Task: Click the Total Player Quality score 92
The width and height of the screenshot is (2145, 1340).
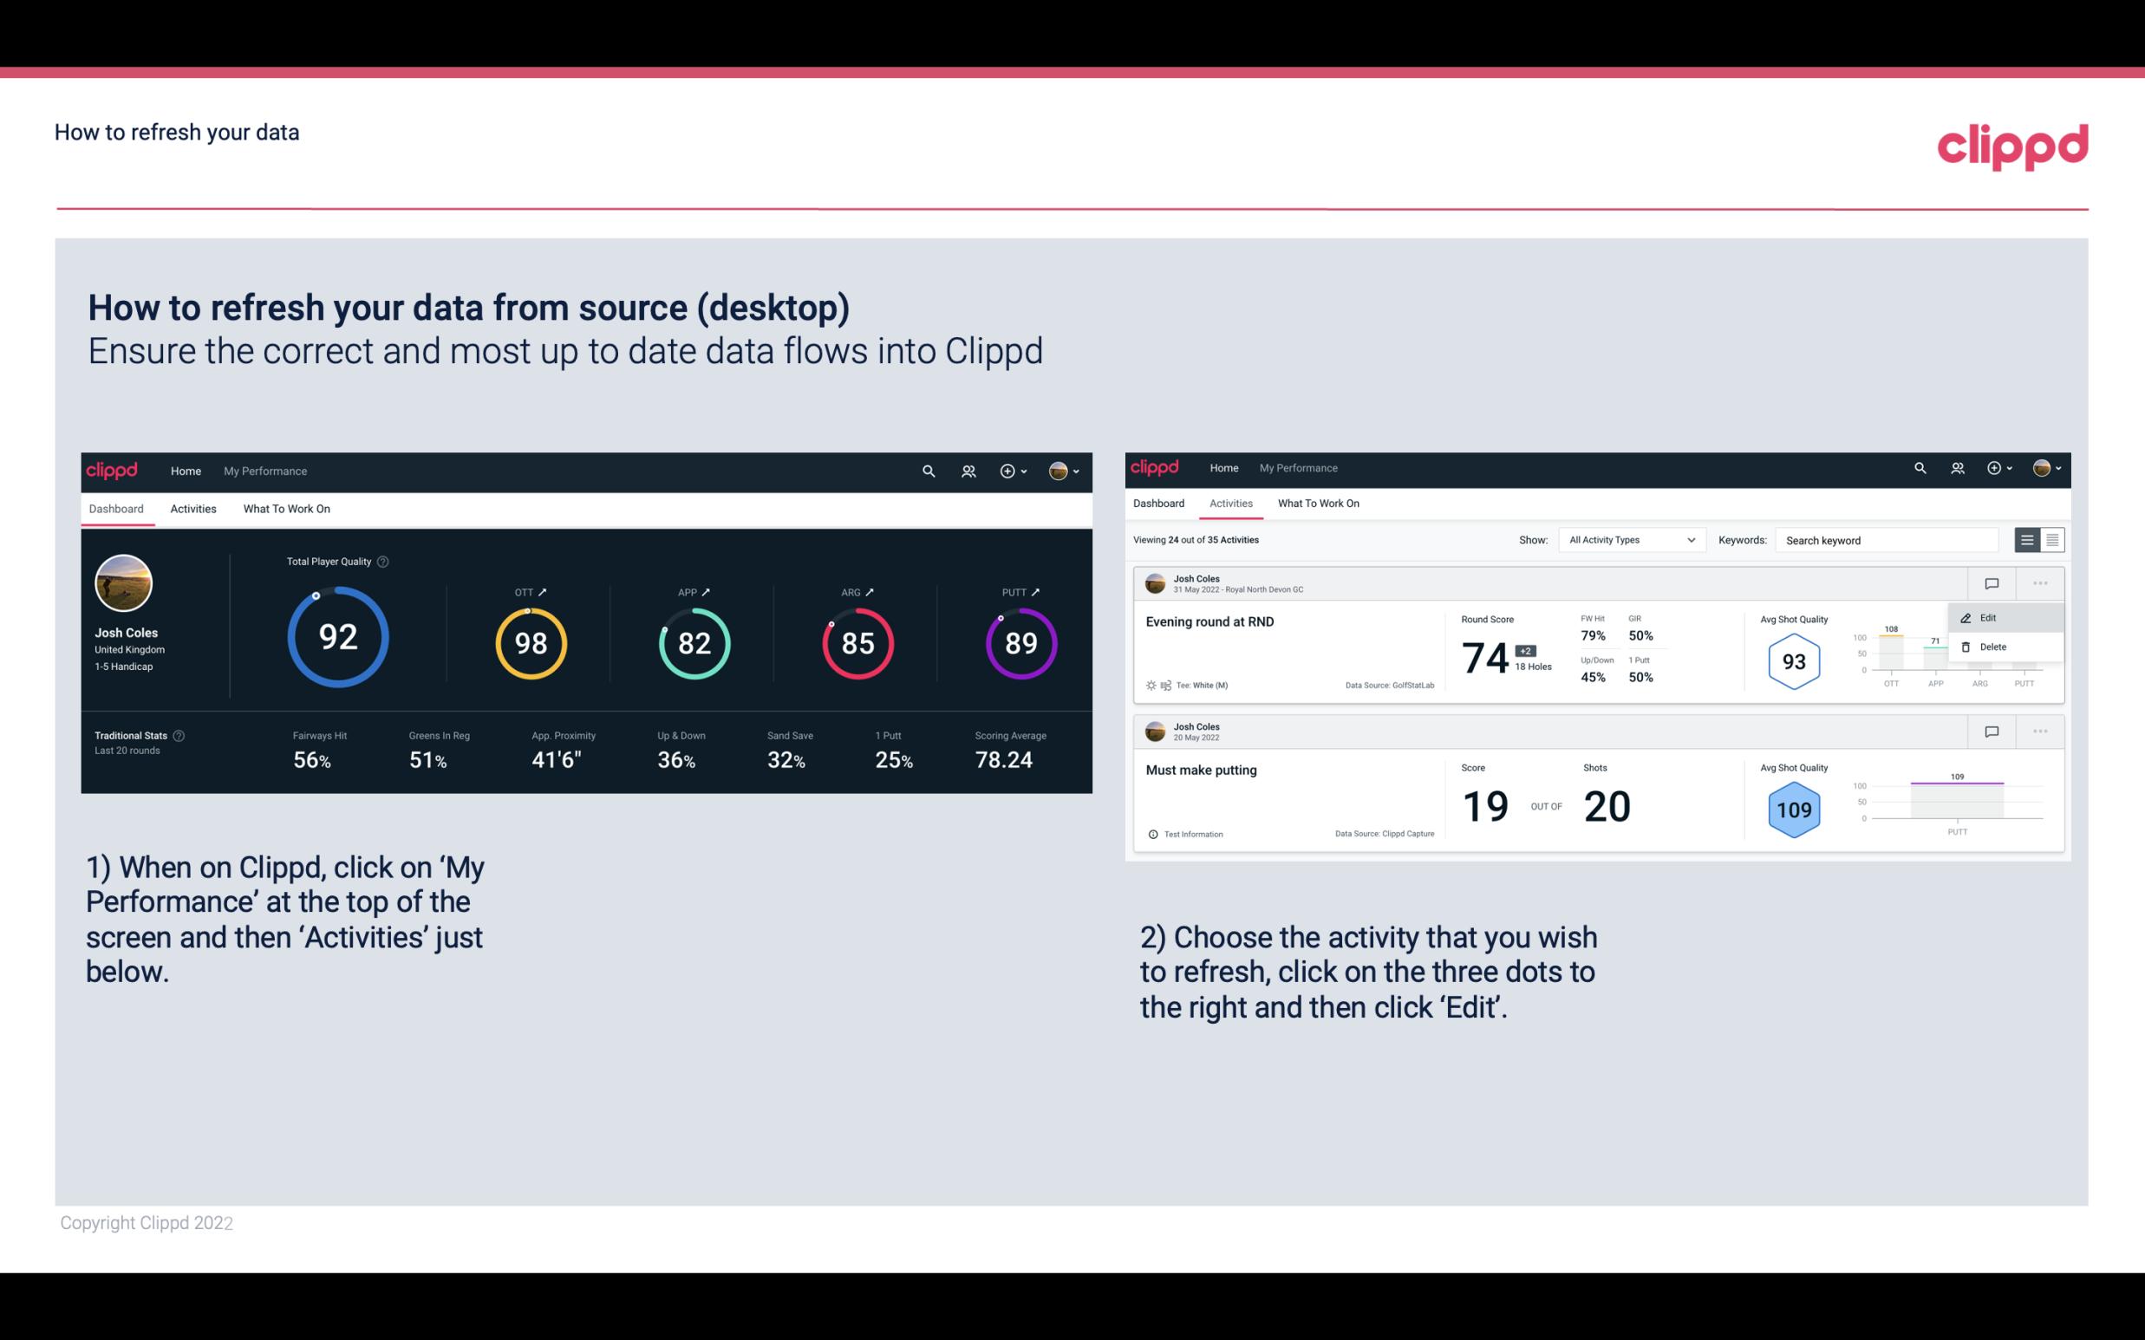Action: coord(336,638)
